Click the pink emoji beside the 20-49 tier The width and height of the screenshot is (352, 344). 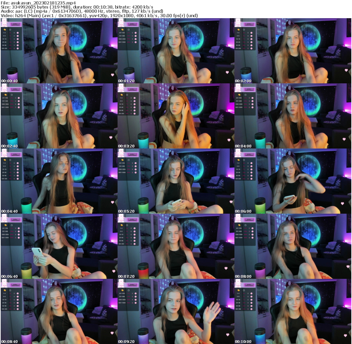coord(18,42)
